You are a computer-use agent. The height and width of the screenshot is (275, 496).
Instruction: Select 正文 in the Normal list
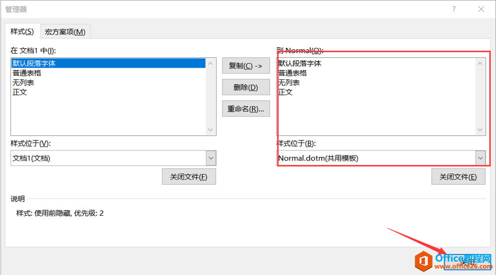(376, 92)
